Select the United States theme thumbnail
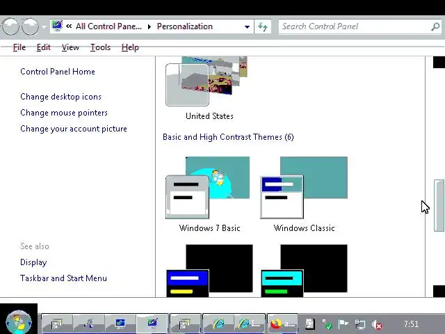Viewport: 445px width, 334px height. [207, 81]
